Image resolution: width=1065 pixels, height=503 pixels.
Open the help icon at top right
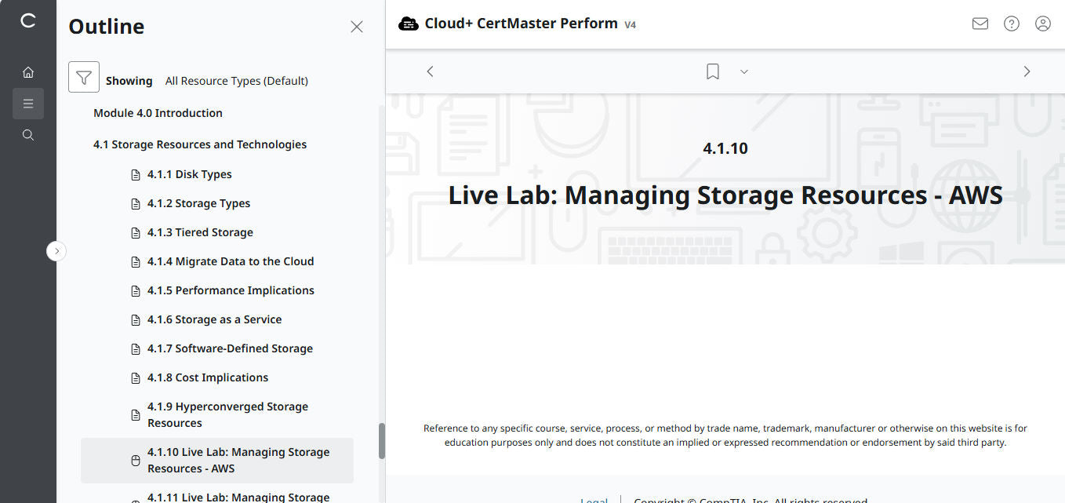tap(1011, 24)
